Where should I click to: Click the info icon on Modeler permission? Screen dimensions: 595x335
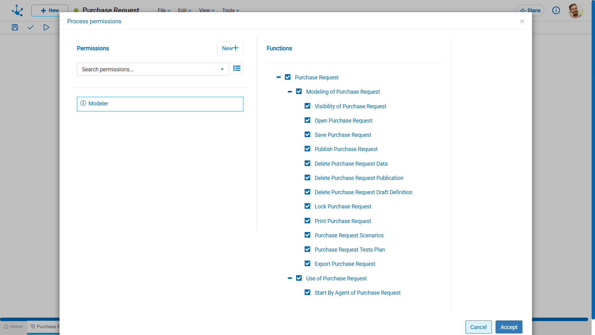(x=83, y=103)
